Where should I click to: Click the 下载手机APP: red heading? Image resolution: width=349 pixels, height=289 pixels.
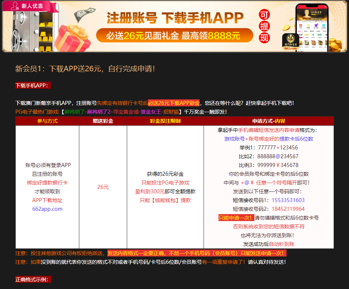(33, 85)
